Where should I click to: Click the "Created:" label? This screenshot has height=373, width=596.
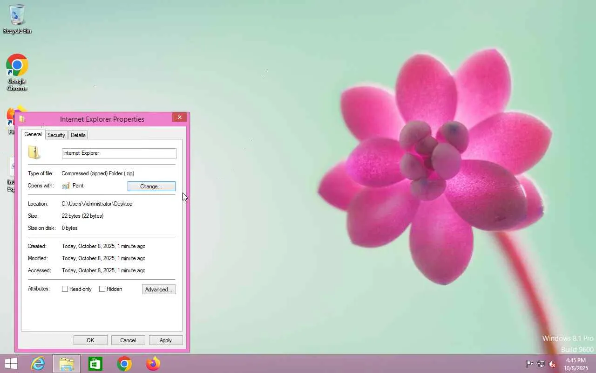37,246
